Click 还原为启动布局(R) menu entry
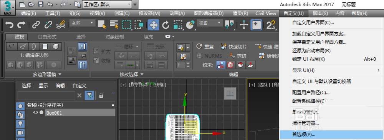Image resolution: width=384 pixels, height=140 pixels. click(x=331, y=51)
